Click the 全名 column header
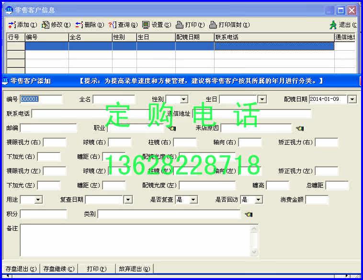This screenshot has height=280, width=363. 91,37
